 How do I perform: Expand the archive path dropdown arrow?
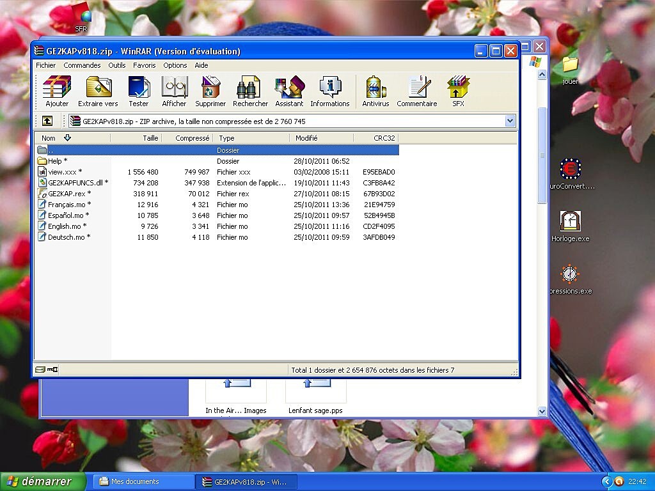coord(510,121)
